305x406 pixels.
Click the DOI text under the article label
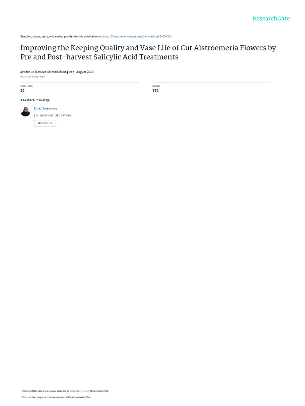pos(33,77)
